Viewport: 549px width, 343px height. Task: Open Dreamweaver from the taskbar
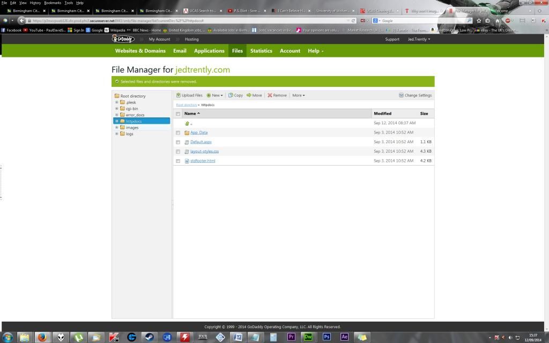coord(308,337)
